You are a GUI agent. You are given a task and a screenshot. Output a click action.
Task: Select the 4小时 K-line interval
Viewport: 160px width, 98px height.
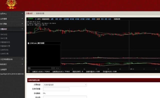click(x=77, y=19)
